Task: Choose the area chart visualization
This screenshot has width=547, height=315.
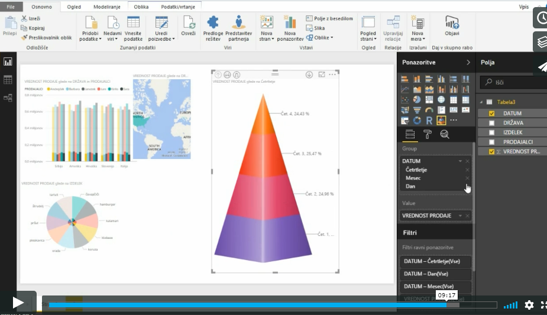Action: point(417,90)
